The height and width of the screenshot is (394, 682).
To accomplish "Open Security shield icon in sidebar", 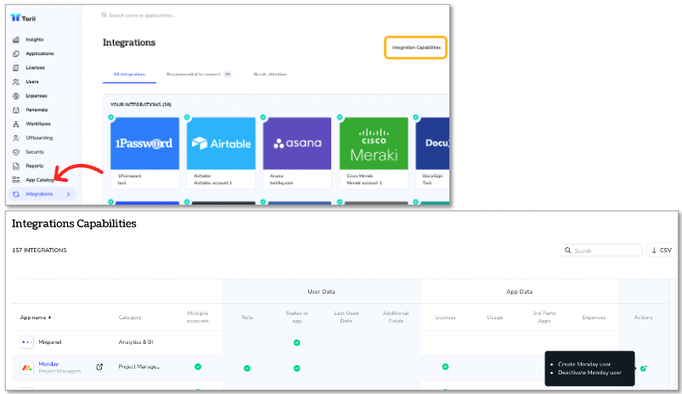I will (16, 152).
